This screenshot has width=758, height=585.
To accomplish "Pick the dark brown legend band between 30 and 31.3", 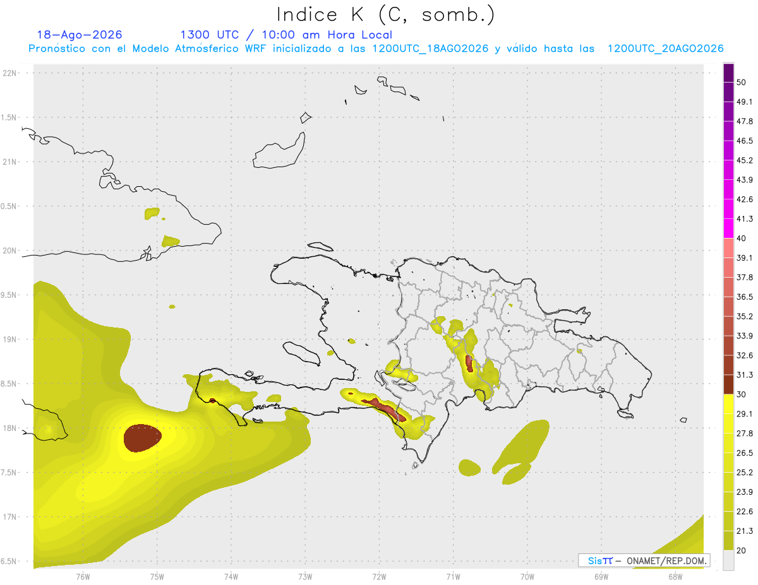I will (x=728, y=385).
